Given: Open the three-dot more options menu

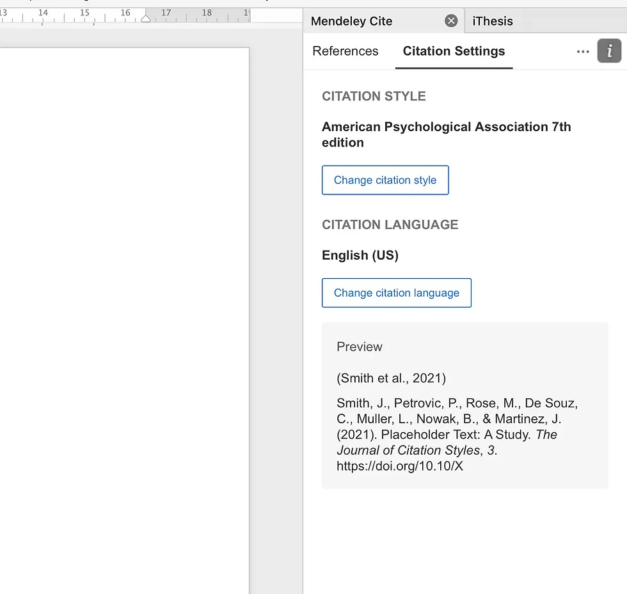Looking at the screenshot, I should tap(583, 52).
